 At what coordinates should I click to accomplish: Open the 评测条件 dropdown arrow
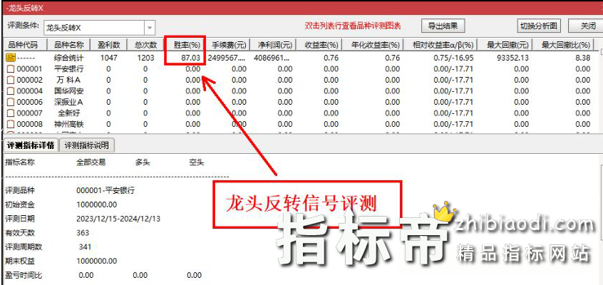(149, 28)
